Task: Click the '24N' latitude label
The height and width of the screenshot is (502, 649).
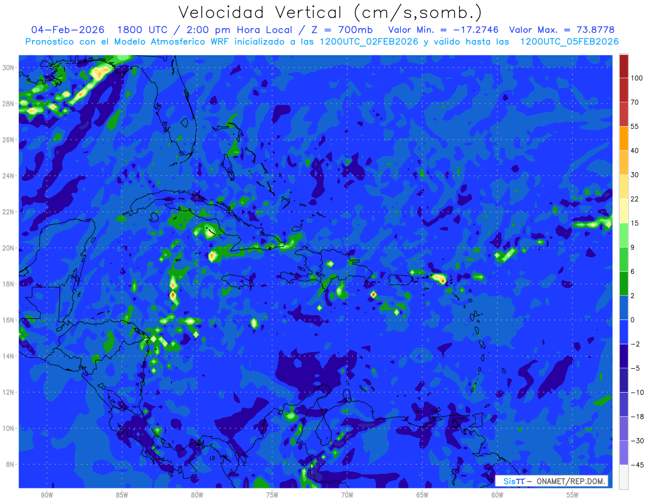Action: pos(9,176)
